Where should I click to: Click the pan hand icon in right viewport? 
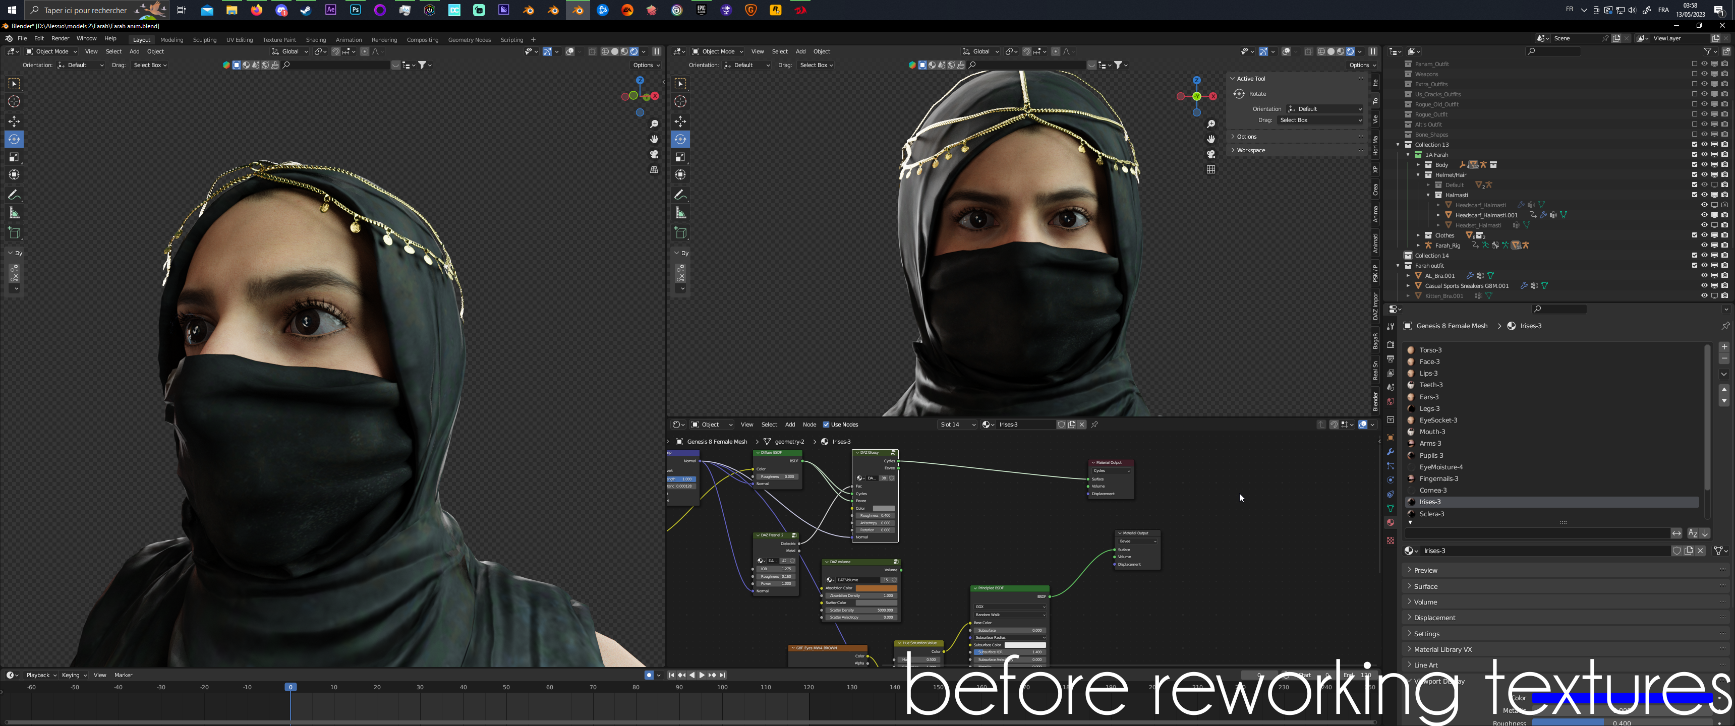tap(1211, 139)
